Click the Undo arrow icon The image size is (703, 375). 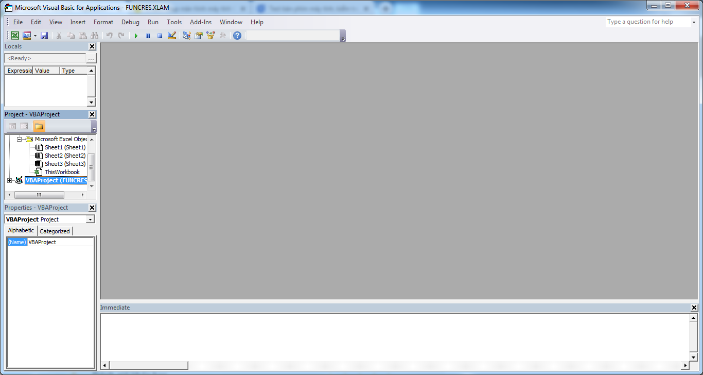109,36
